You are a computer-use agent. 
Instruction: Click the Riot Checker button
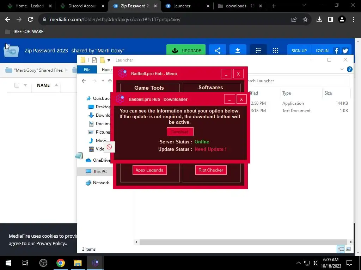click(x=211, y=170)
